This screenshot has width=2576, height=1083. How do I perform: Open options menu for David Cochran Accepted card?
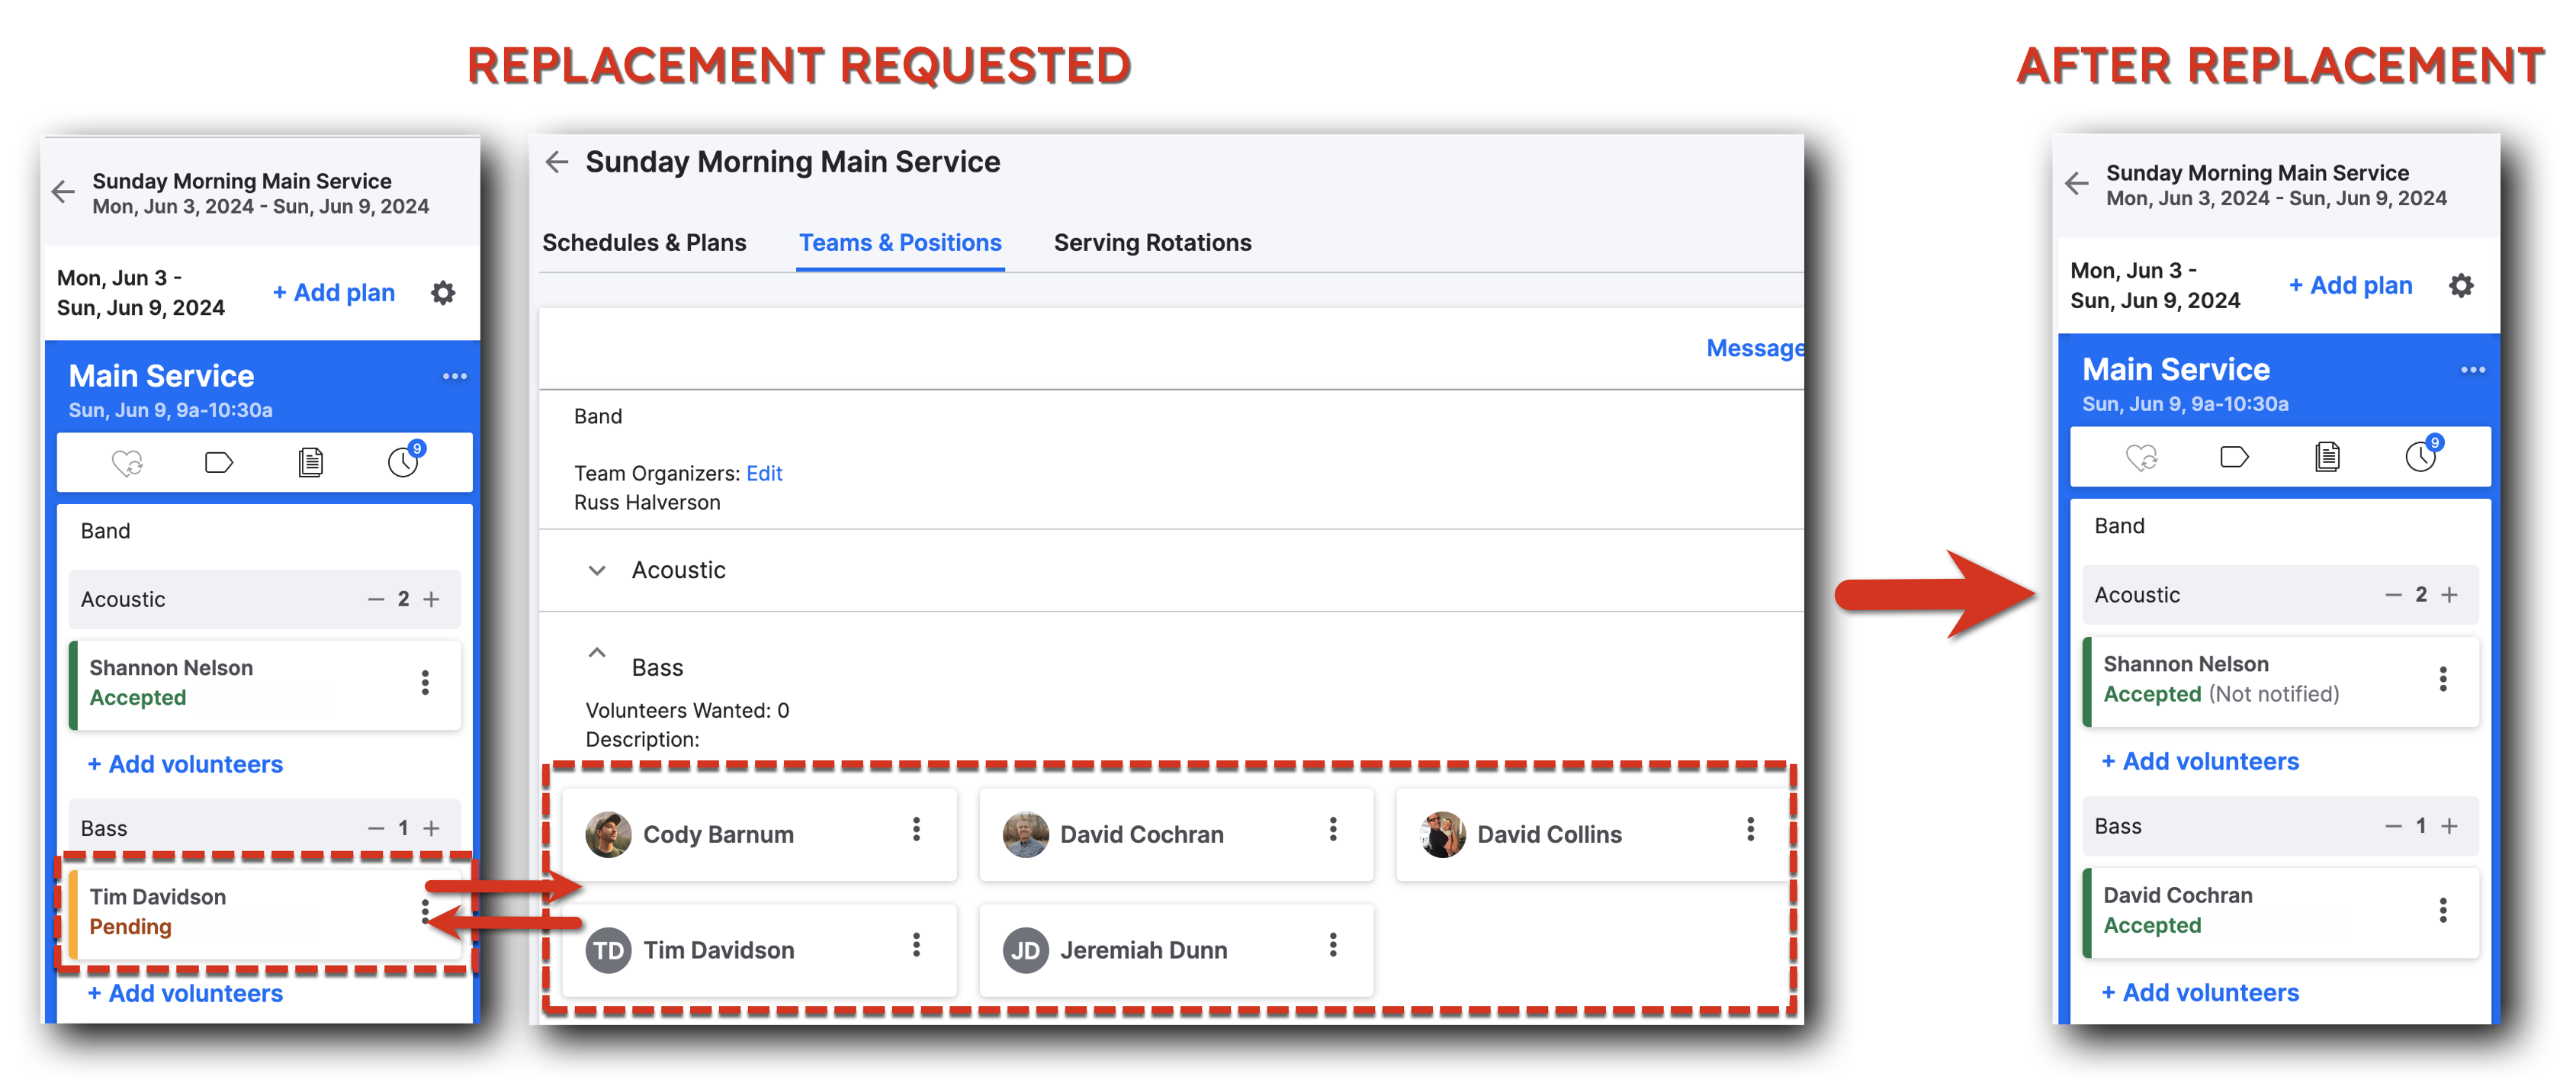(x=2443, y=910)
